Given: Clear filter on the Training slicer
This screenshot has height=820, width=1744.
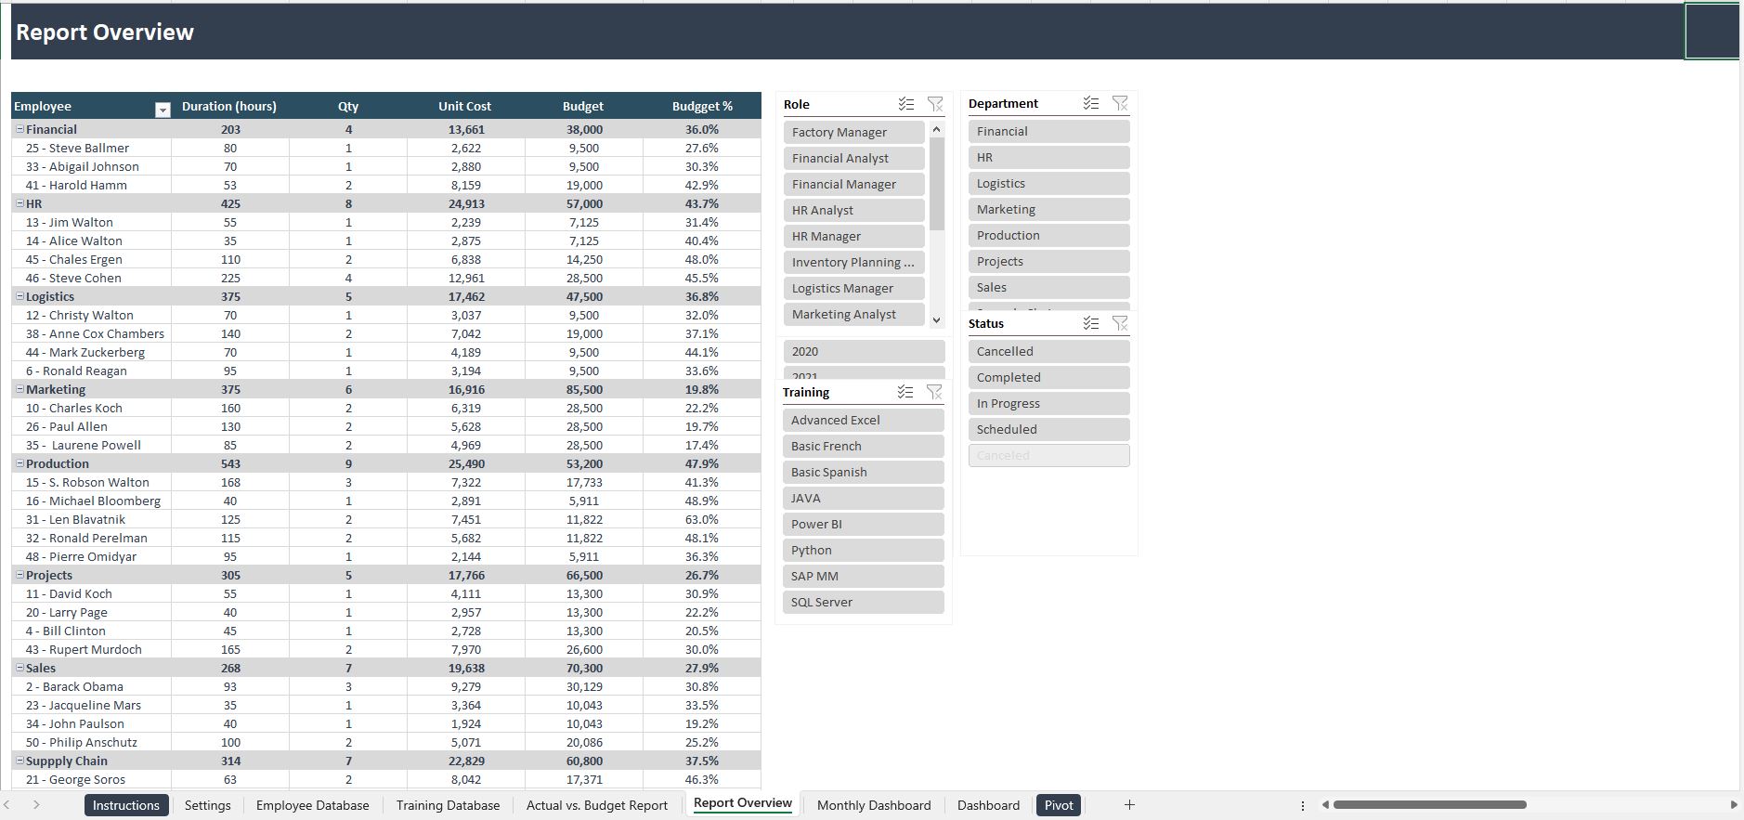Looking at the screenshot, I should (x=934, y=392).
